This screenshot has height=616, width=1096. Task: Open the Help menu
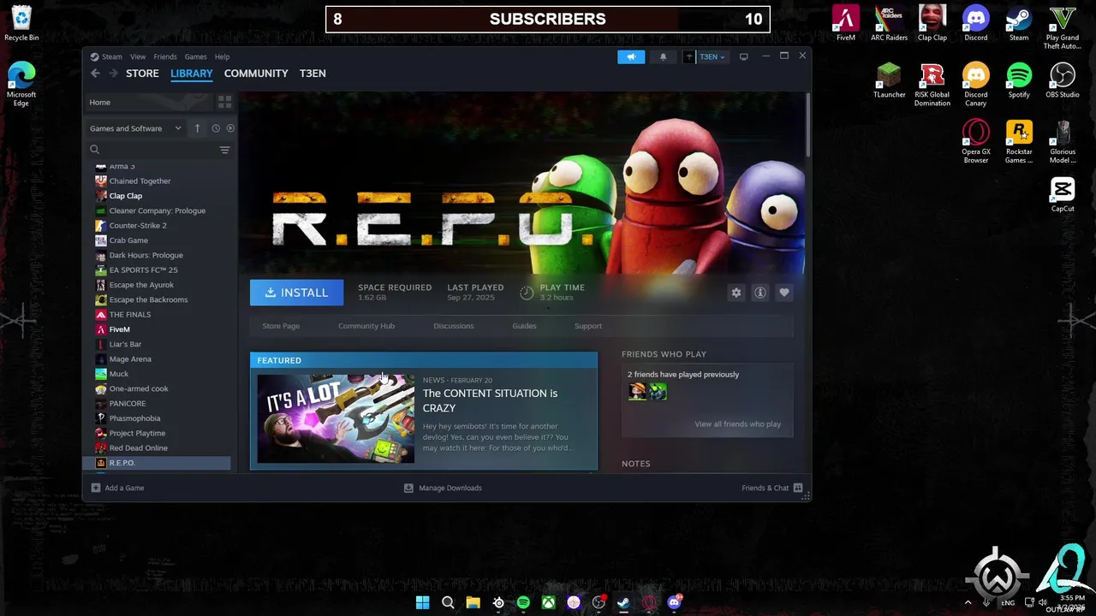(x=222, y=56)
